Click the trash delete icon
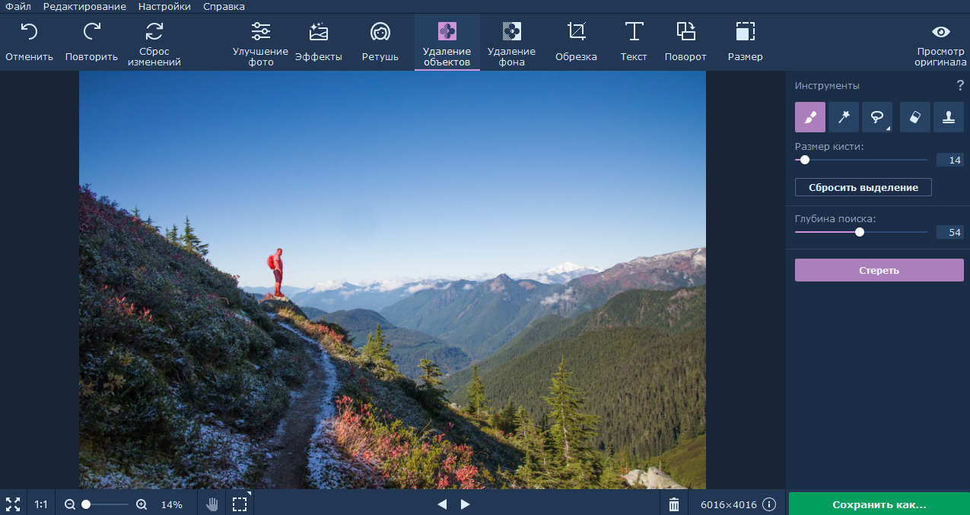The width and height of the screenshot is (970, 515). (x=673, y=504)
